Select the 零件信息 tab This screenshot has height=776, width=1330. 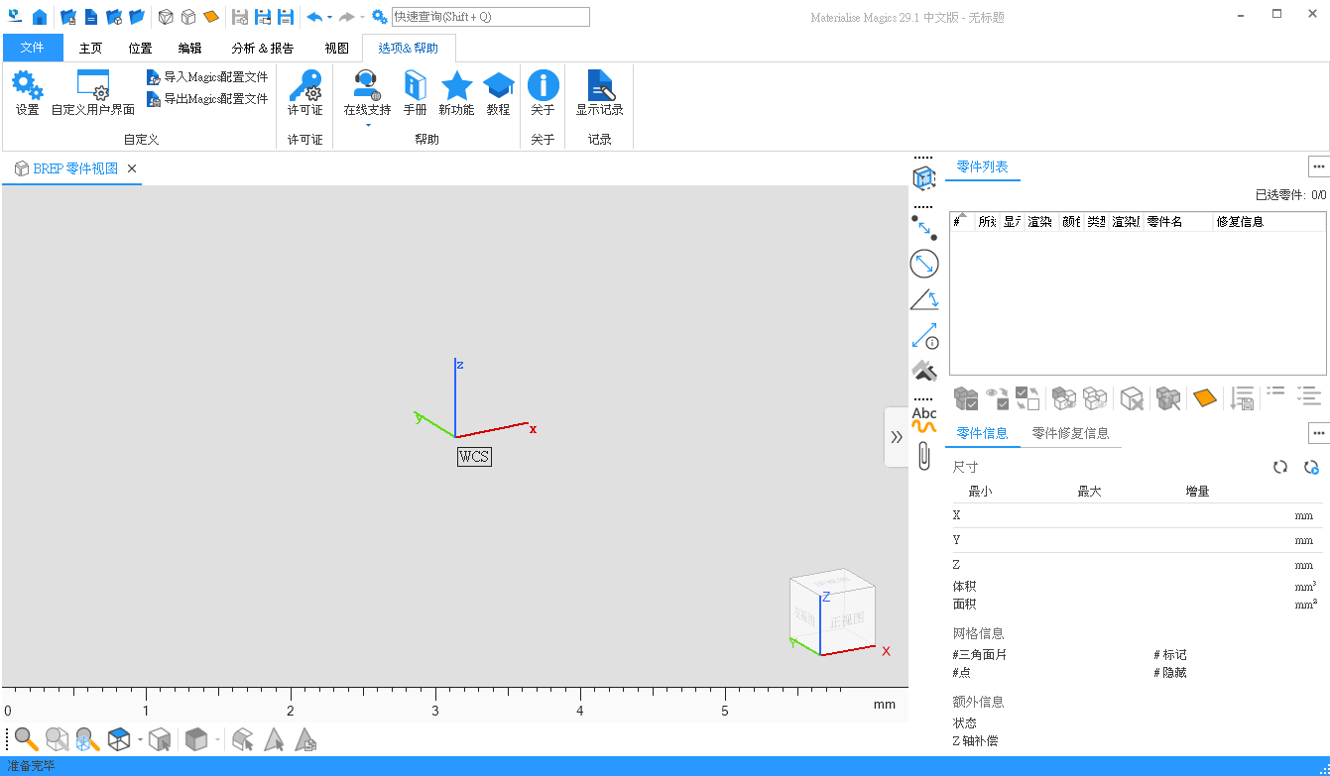982,433
